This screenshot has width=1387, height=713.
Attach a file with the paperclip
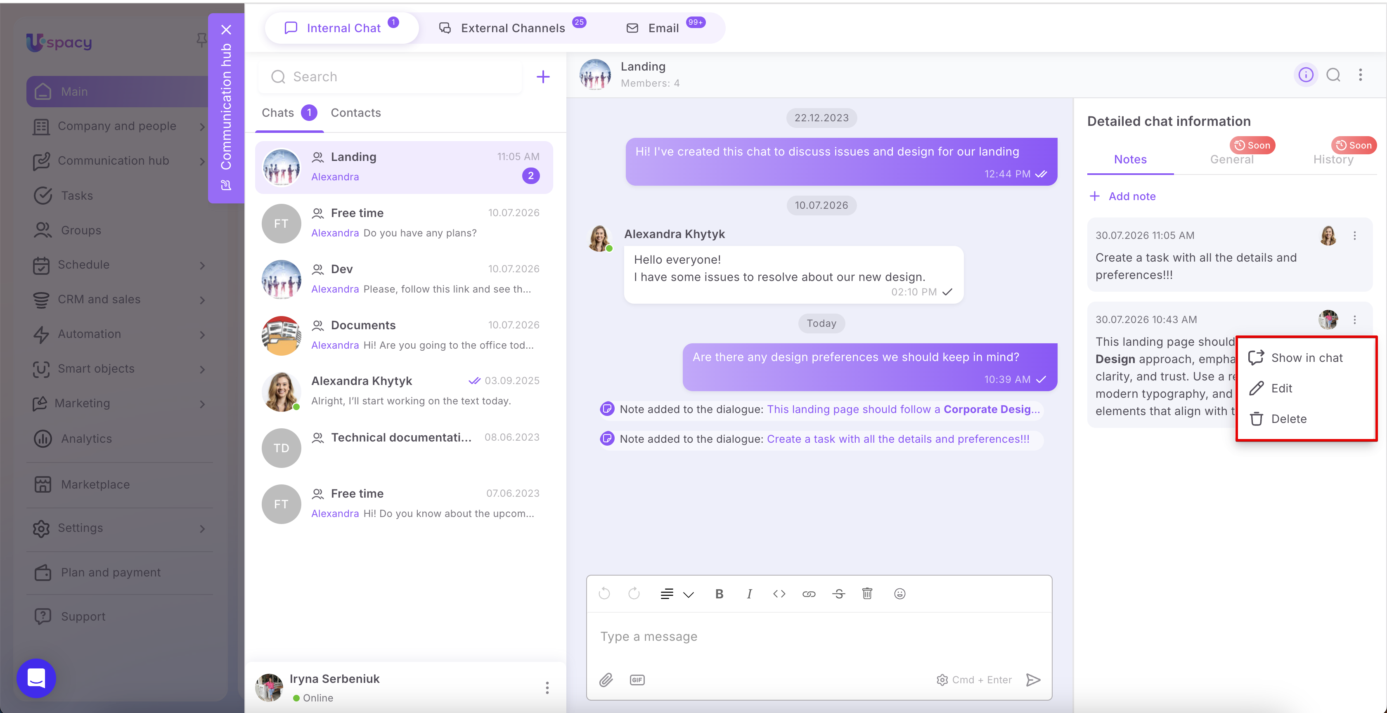(x=606, y=680)
